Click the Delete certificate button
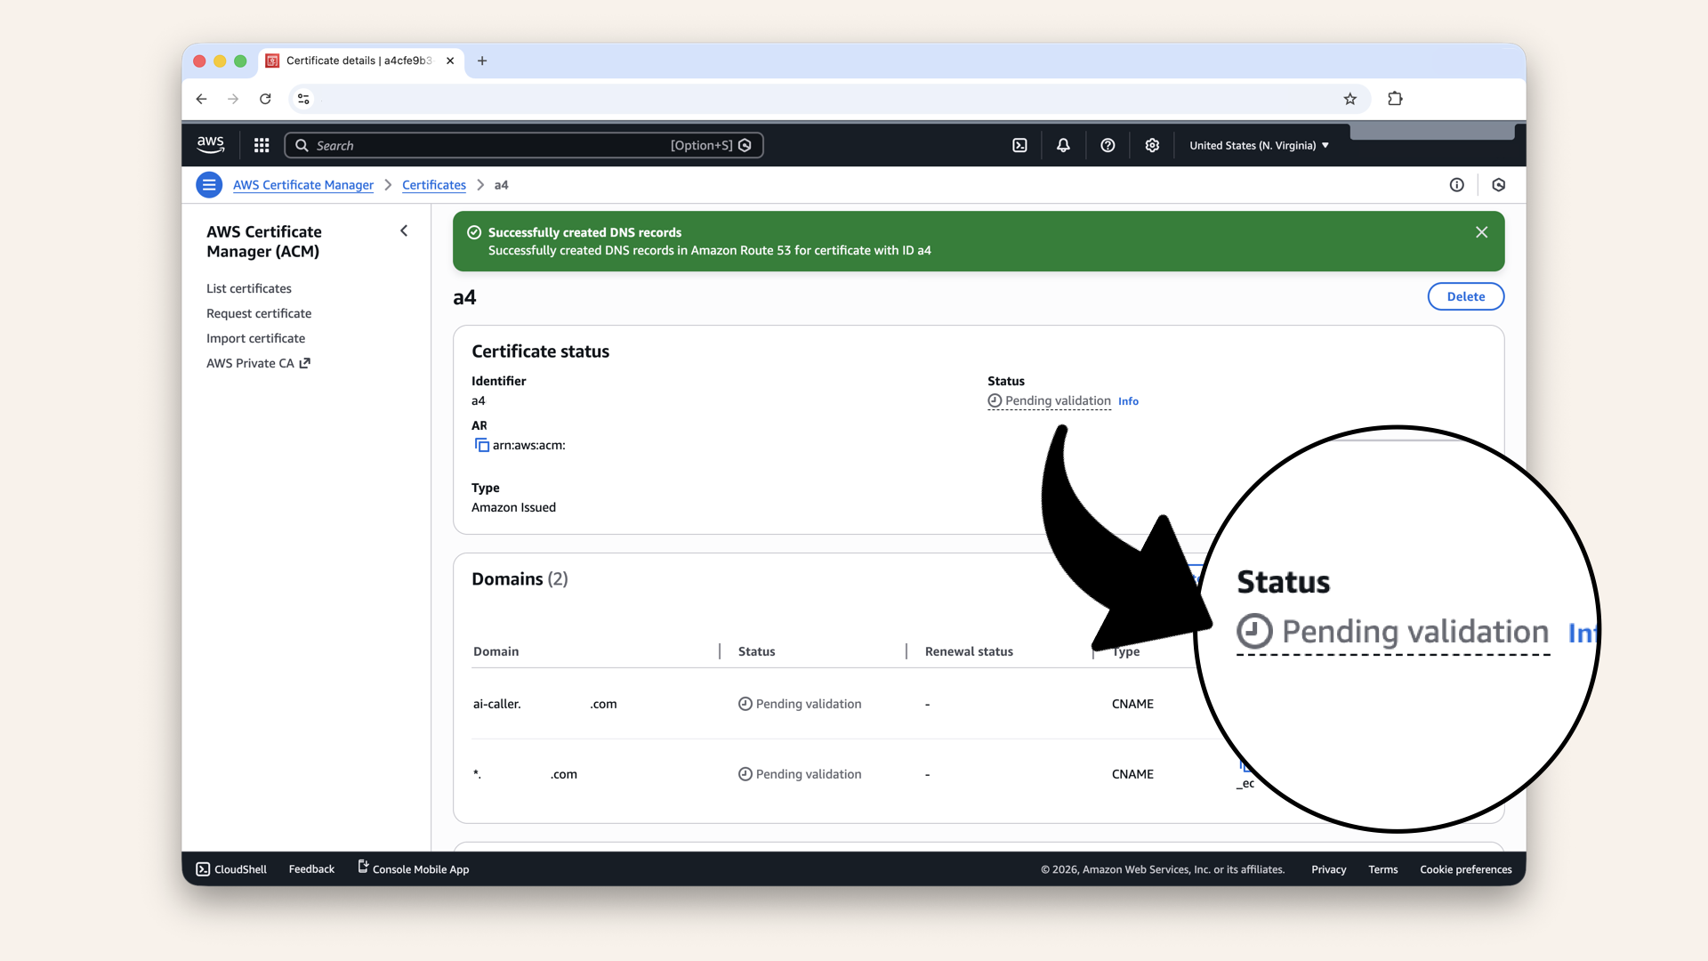 tap(1465, 296)
